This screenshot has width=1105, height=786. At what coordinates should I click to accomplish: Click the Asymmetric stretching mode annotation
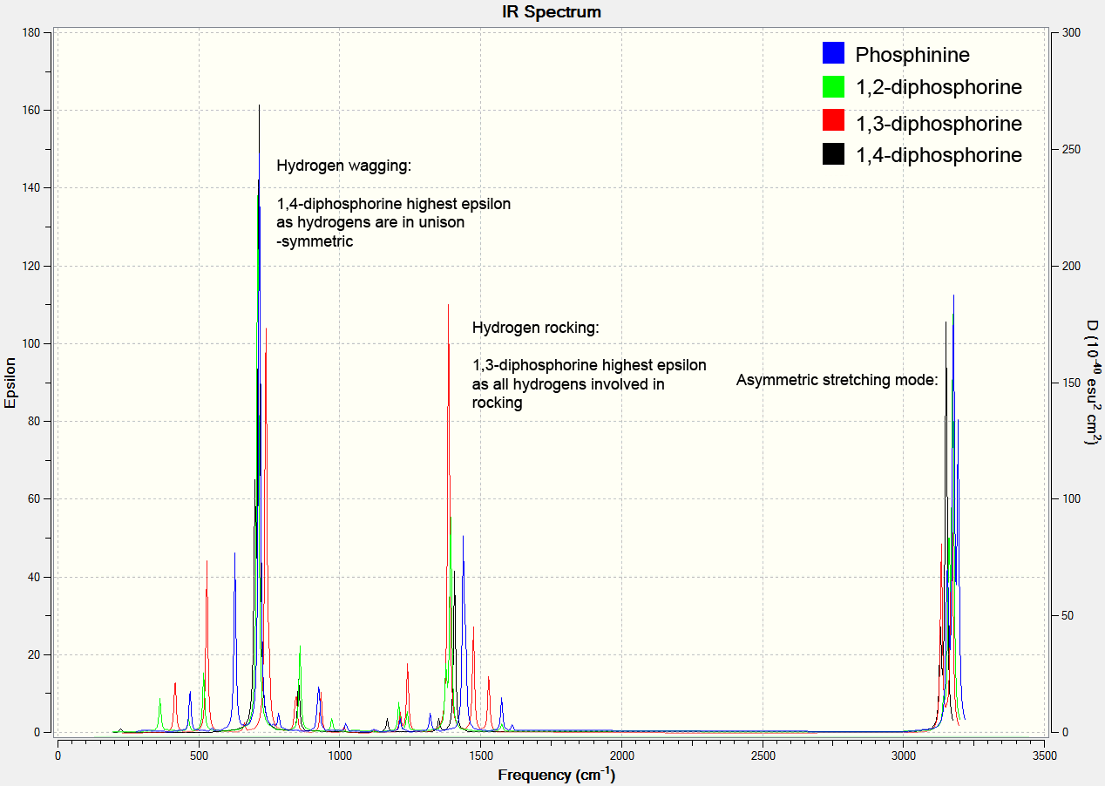837,380
